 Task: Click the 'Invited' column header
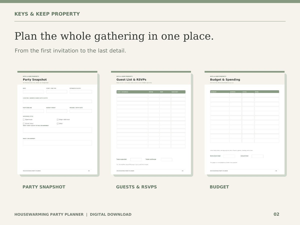tap(151, 92)
